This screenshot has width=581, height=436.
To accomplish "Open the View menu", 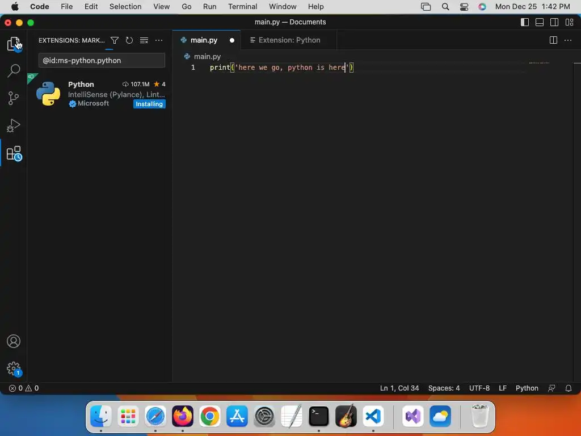I will pyautogui.click(x=161, y=7).
